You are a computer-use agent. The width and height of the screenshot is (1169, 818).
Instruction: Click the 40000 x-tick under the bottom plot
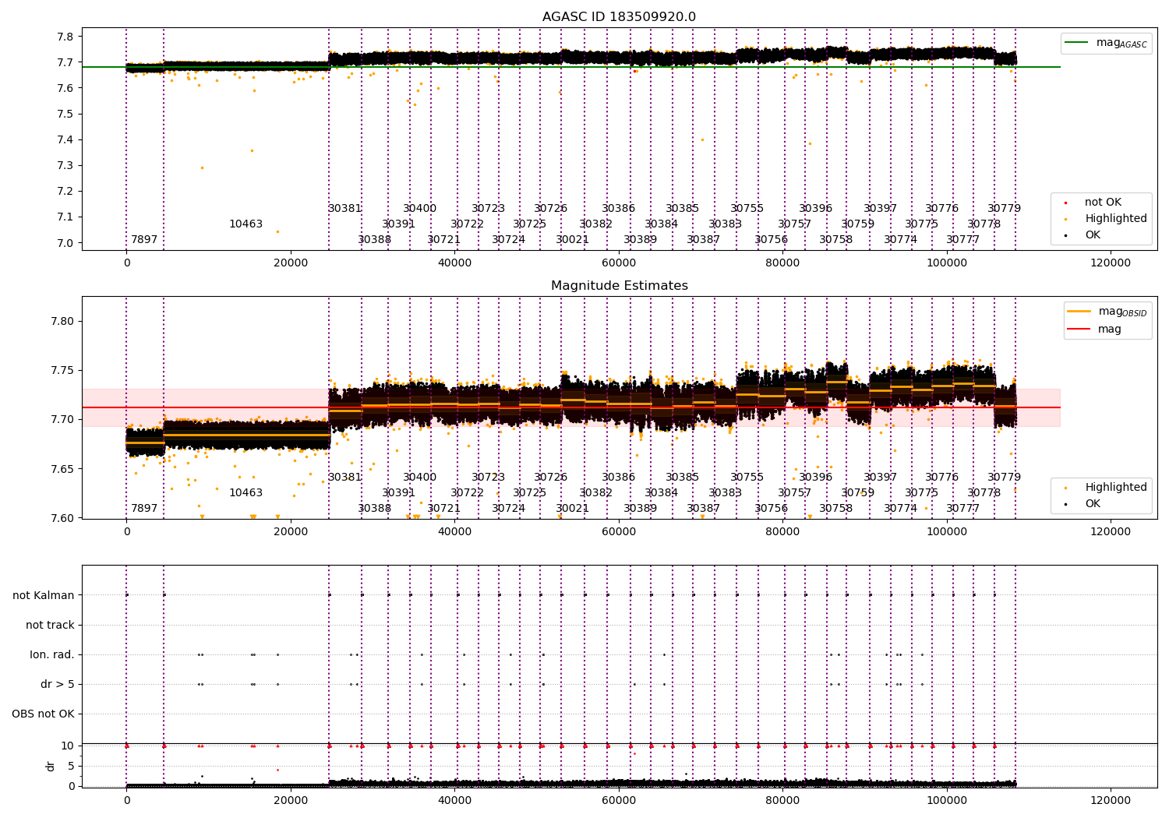tap(454, 800)
